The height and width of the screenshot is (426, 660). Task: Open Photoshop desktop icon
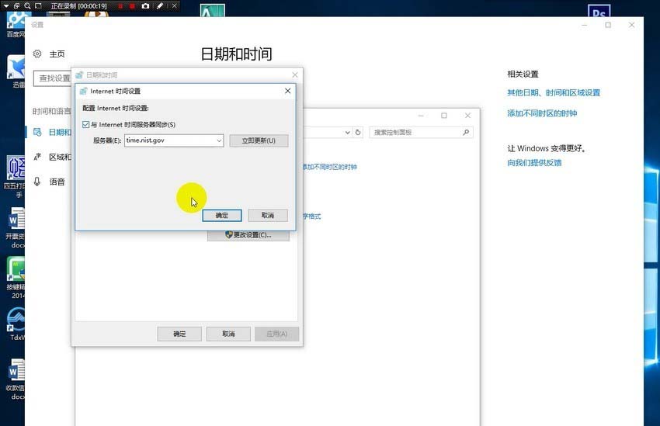599,12
